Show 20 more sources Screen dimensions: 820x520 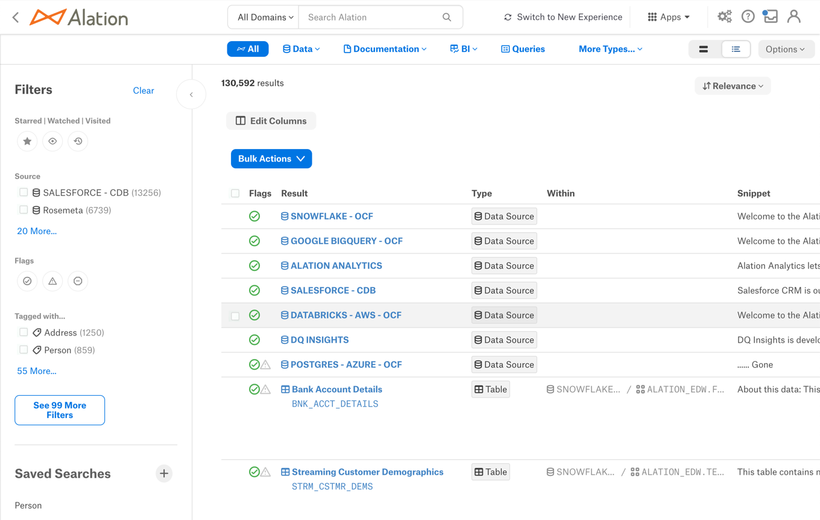37,231
